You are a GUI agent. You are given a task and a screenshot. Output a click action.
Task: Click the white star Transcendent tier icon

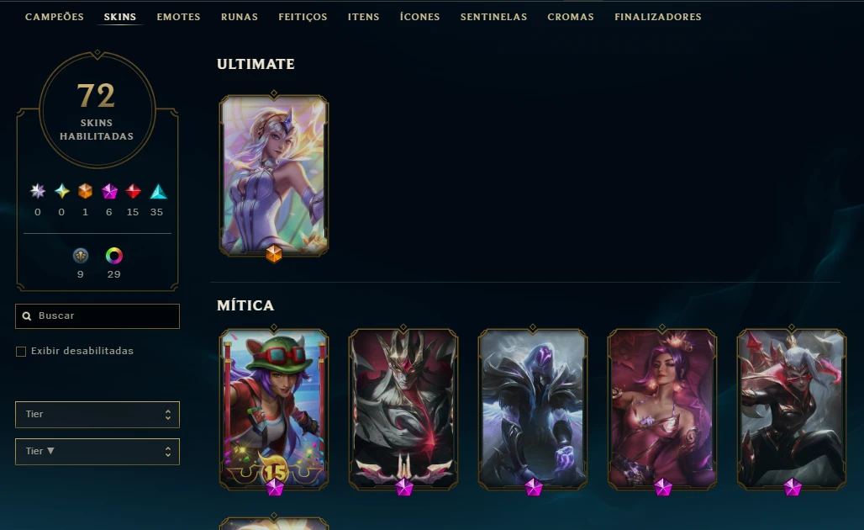[38, 191]
